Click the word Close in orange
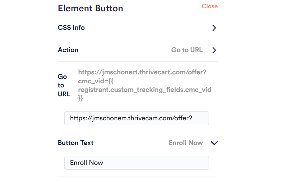Viewport: 284px width, 180px height. point(209,6)
